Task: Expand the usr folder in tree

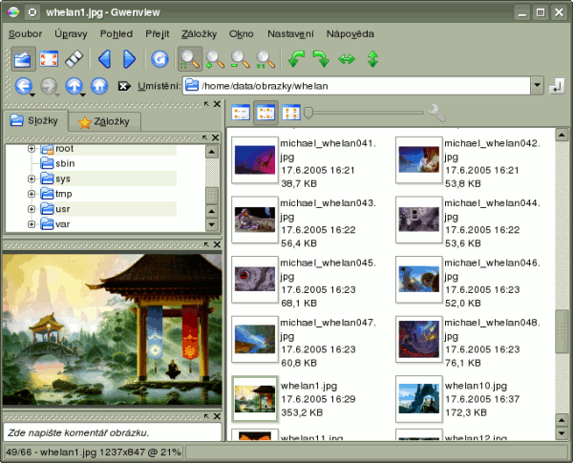Action: 32,208
